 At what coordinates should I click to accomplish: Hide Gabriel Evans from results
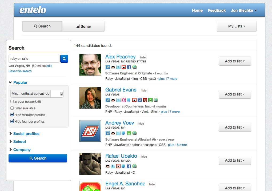pyautogui.click(x=144, y=90)
